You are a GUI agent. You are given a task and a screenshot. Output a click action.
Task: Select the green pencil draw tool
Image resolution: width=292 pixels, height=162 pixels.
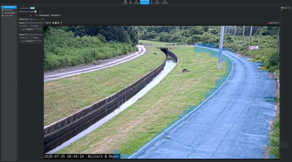[x=45, y=23]
